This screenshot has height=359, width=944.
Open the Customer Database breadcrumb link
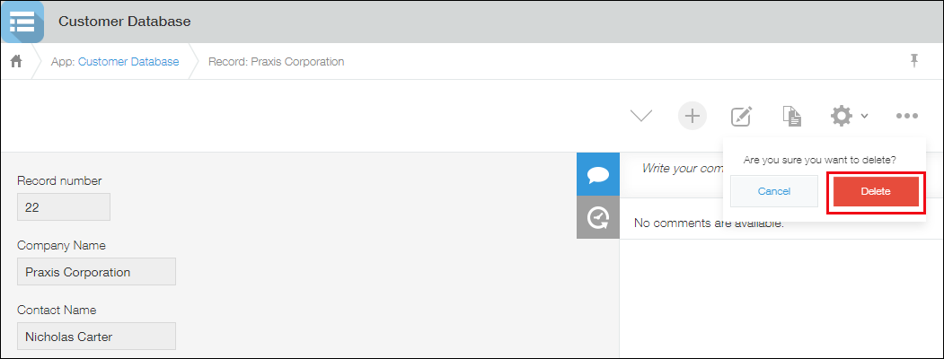[x=128, y=62]
